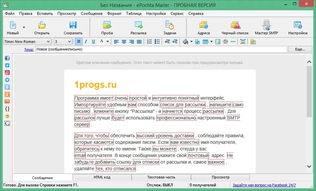Click the Twitter icon in the sidebar
The image size is (316, 191).
(x=7, y=65)
